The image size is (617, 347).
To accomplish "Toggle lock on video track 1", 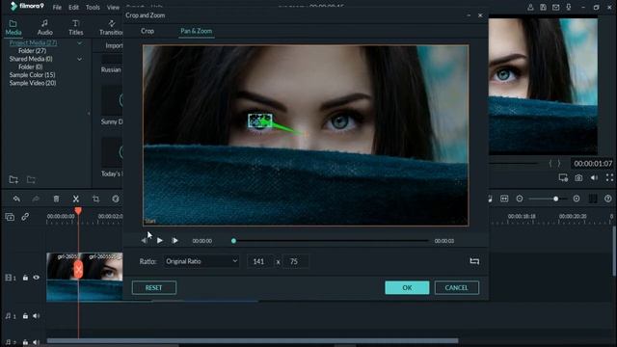I will click(25, 278).
